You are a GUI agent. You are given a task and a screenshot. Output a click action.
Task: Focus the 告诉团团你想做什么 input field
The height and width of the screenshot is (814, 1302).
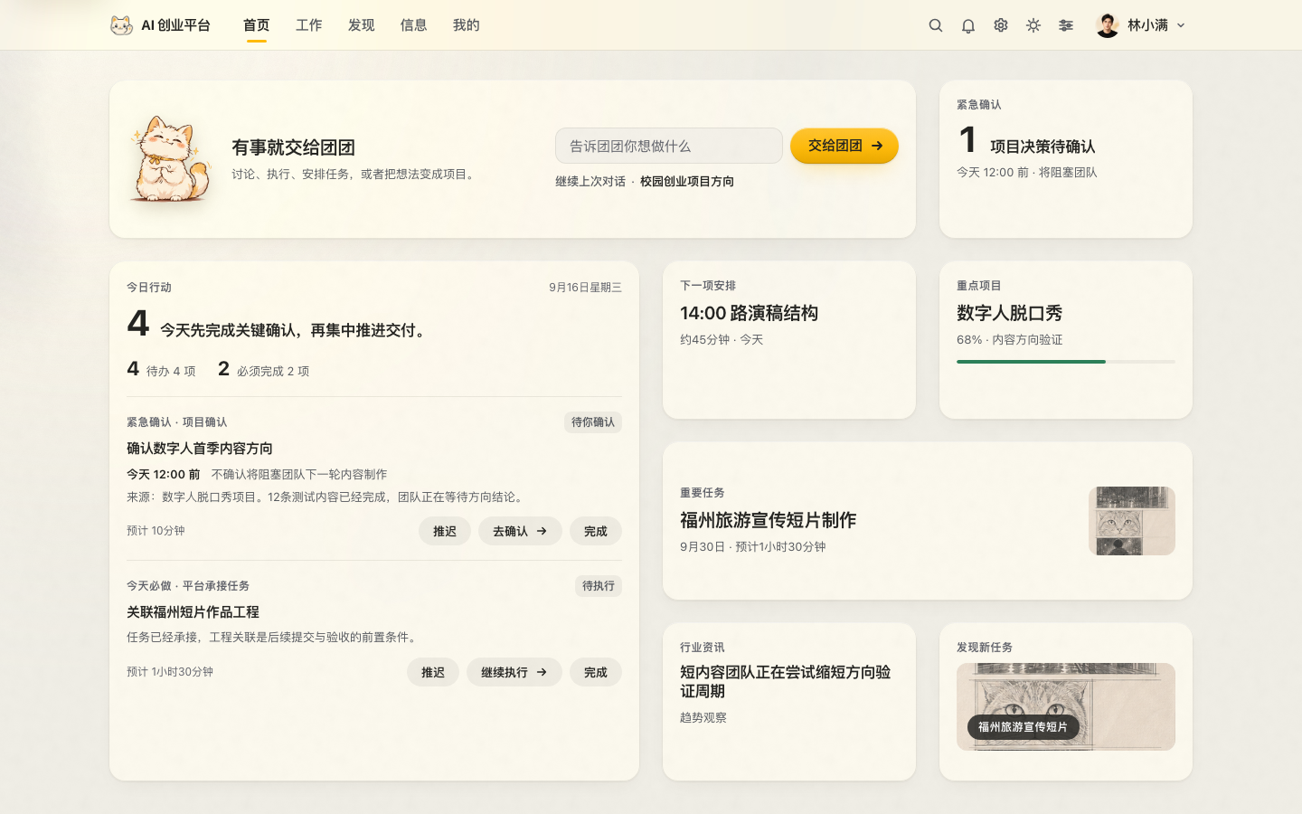click(669, 146)
